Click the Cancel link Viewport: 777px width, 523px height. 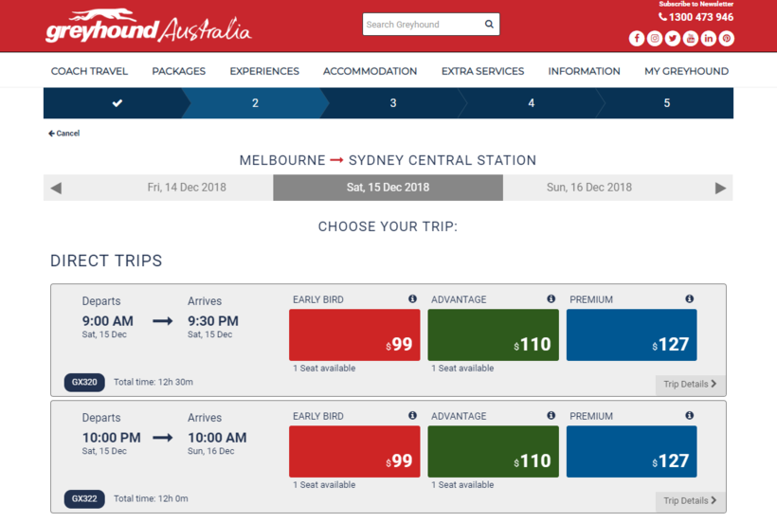pos(64,134)
